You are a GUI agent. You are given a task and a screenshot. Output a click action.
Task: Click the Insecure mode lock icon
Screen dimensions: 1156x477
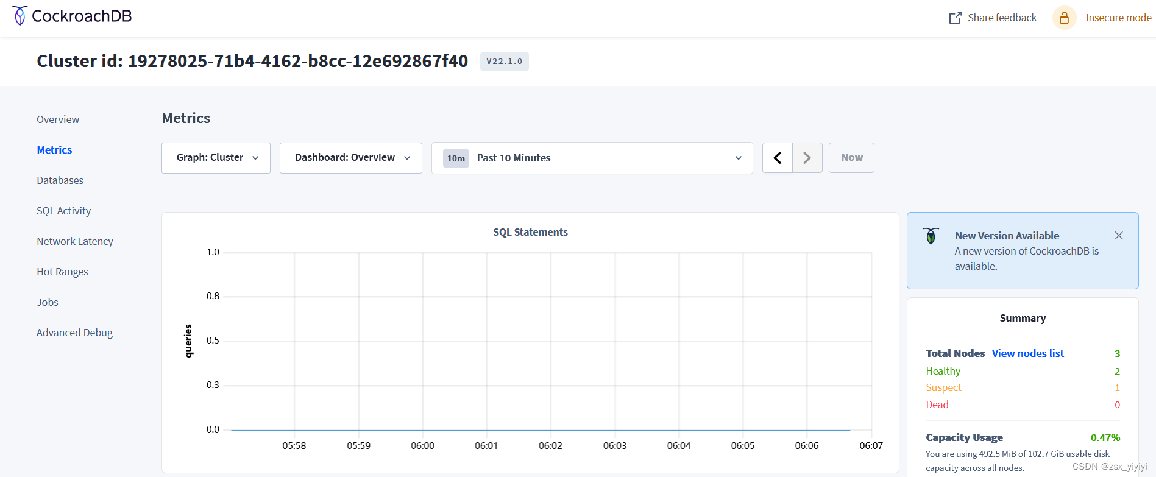click(1064, 18)
